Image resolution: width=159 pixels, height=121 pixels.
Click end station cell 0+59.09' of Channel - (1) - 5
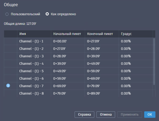click(94, 71)
